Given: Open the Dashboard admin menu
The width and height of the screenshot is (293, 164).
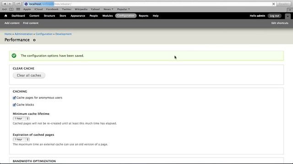Looking at the screenshot, I should click(18, 16).
